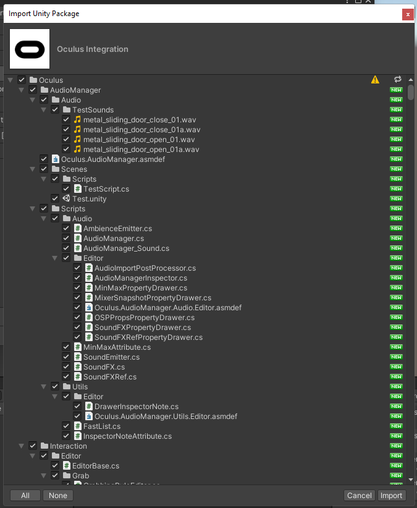417x508 pixels.
Task: Click the yellow warning triangle icon
Action: click(375, 80)
